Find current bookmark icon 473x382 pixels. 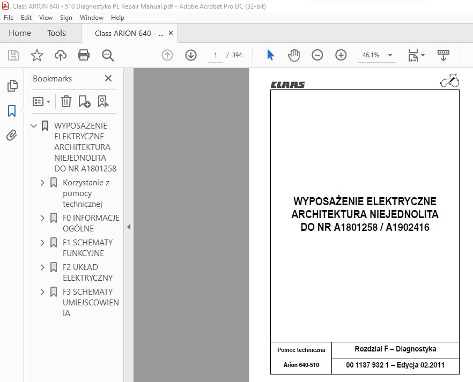coord(103,101)
